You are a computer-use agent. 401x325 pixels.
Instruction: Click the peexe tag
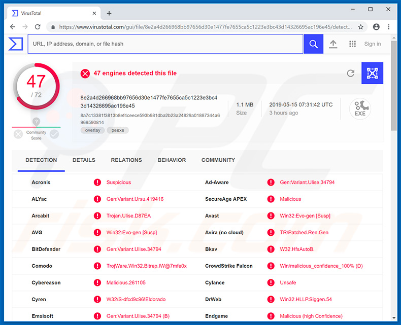coord(118,130)
